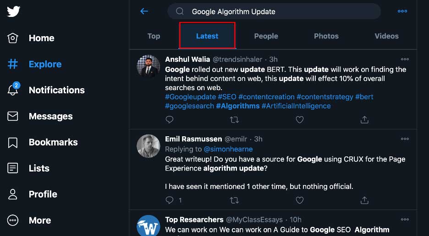Switch to the Videos tab
Screen dimensions: 429x236
click(386, 36)
